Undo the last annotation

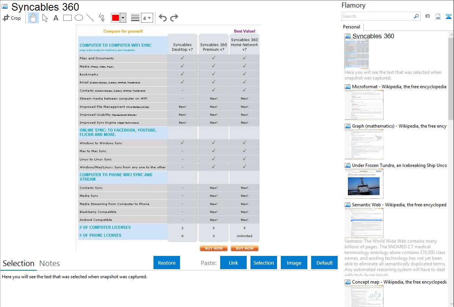coord(163,18)
